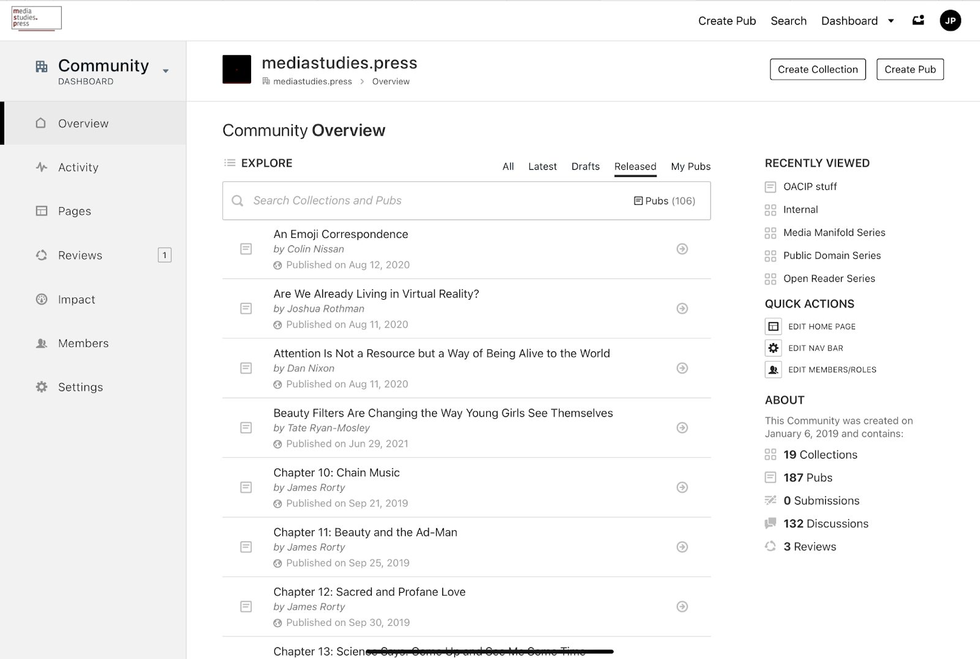Click the pub icon beside Beauty Filters title

click(x=246, y=427)
